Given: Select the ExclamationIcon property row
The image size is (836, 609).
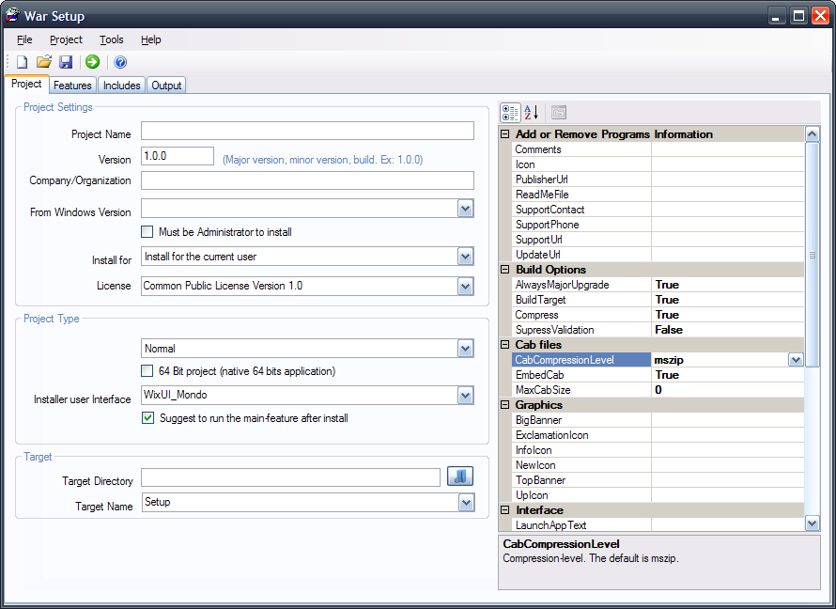Looking at the screenshot, I should [658, 435].
